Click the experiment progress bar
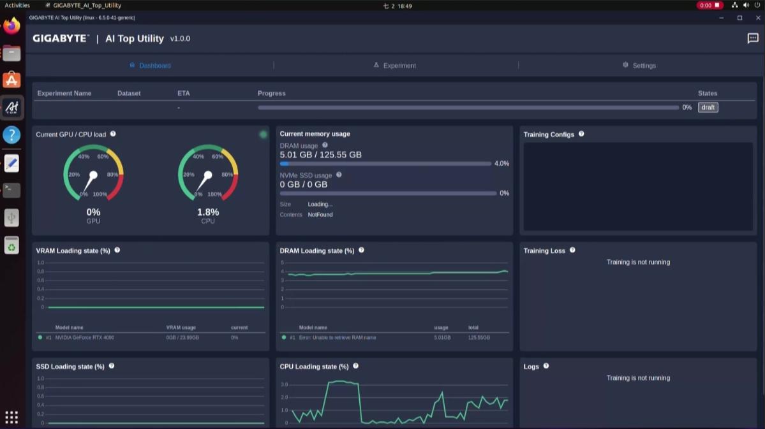 tap(468, 108)
